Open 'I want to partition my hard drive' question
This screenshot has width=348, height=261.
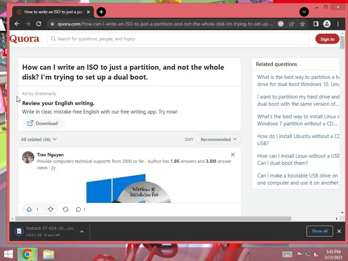[x=298, y=100]
